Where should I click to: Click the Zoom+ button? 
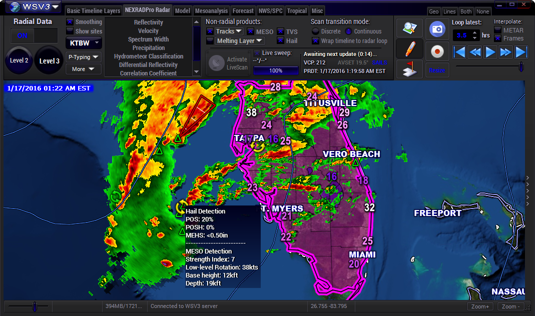[480, 306]
